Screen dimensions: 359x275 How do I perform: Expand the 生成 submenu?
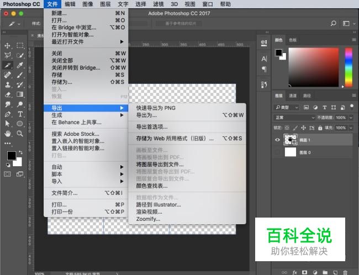[86, 115]
